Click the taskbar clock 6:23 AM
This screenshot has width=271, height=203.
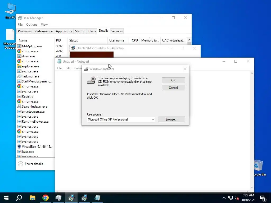coord(248,198)
